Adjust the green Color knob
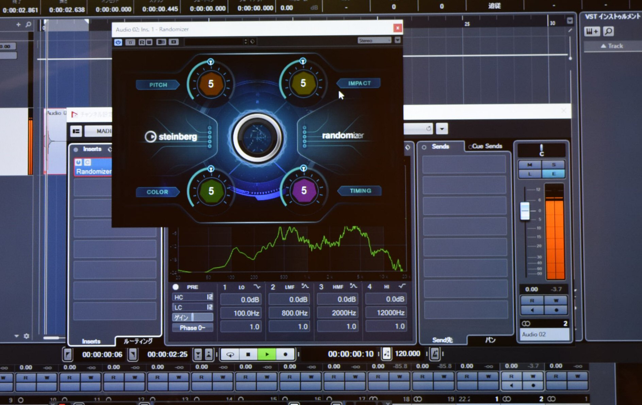The height and width of the screenshot is (405, 642). [x=211, y=191]
